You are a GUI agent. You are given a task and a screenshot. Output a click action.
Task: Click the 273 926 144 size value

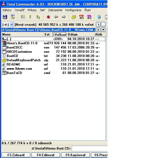[57, 43]
